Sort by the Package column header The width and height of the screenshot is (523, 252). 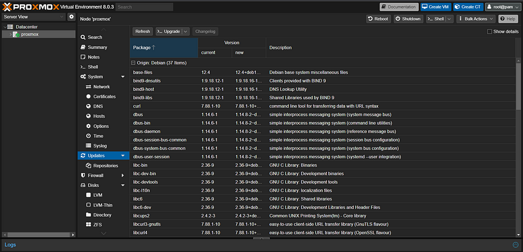[x=164, y=48]
